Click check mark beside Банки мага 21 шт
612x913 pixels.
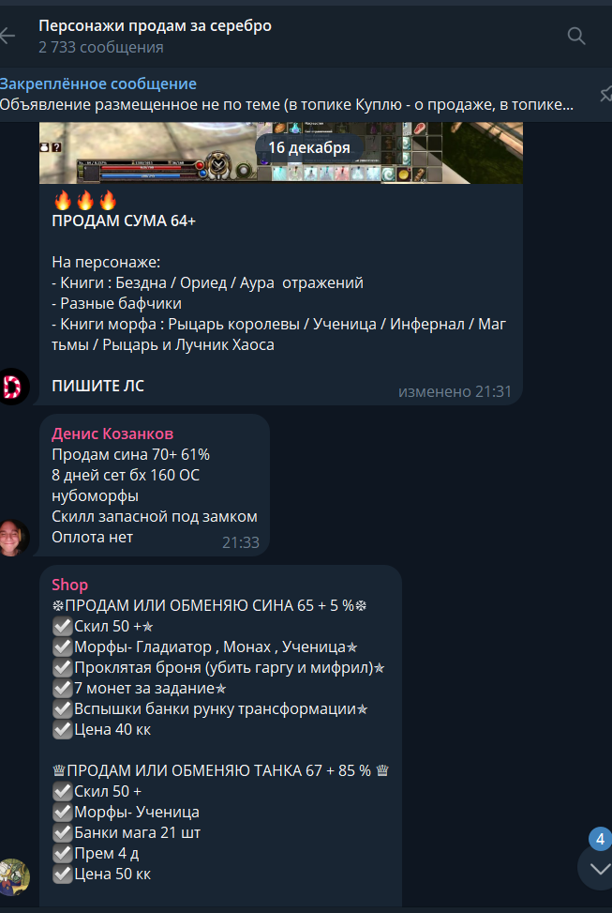62,833
